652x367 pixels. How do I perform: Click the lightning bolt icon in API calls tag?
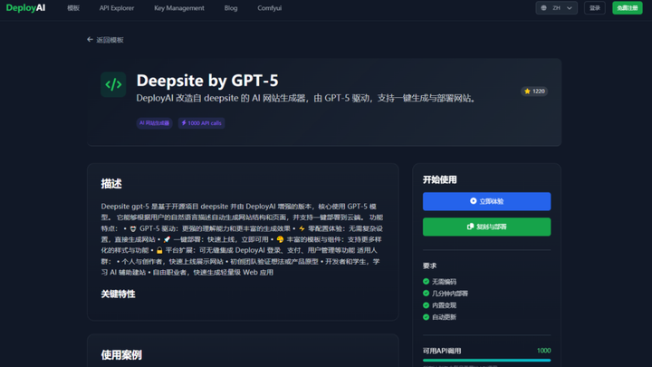pyautogui.click(x=184, y=122)
